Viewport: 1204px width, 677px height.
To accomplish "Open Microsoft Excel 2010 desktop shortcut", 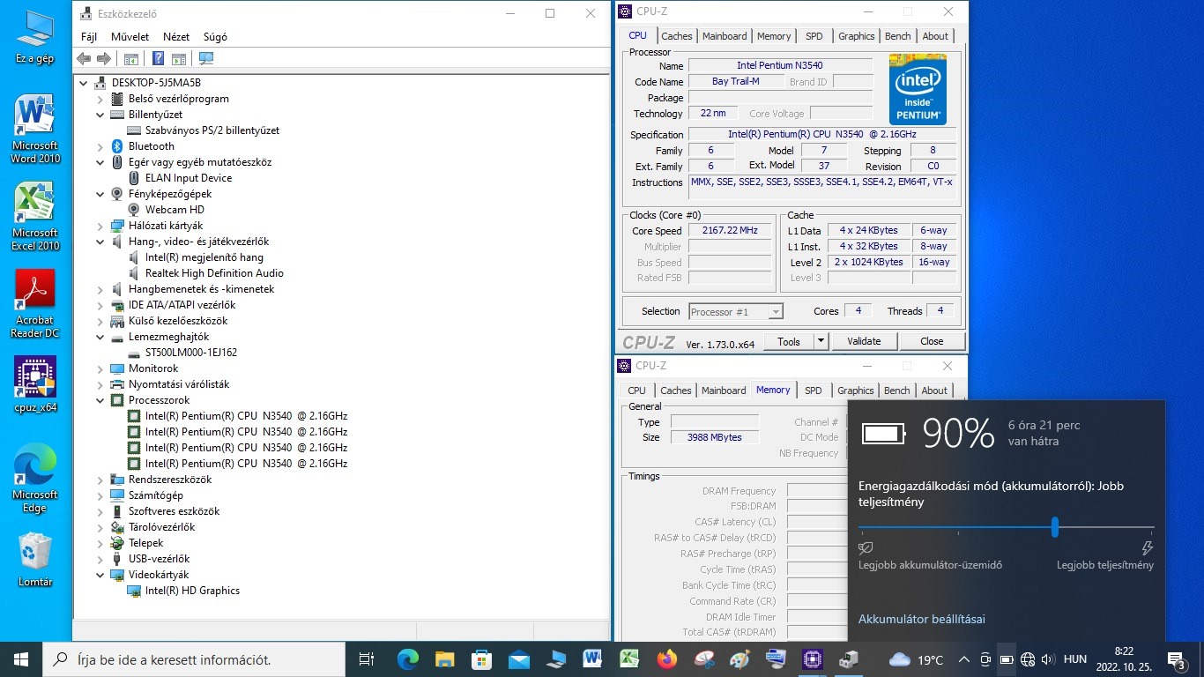I will click(x=35, y=216).
